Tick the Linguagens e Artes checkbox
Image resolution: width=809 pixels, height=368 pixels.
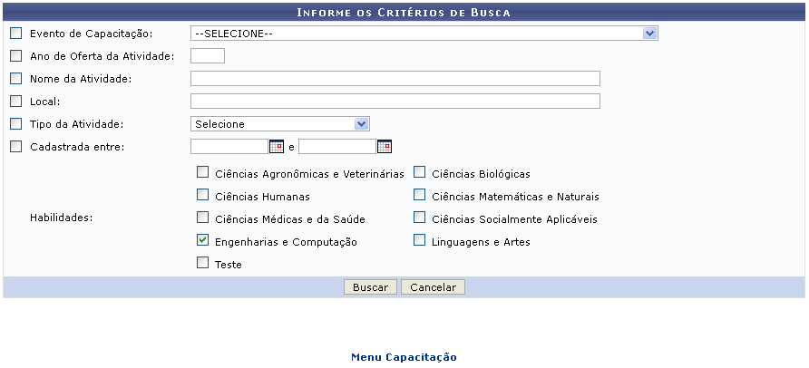click(420, 241)
